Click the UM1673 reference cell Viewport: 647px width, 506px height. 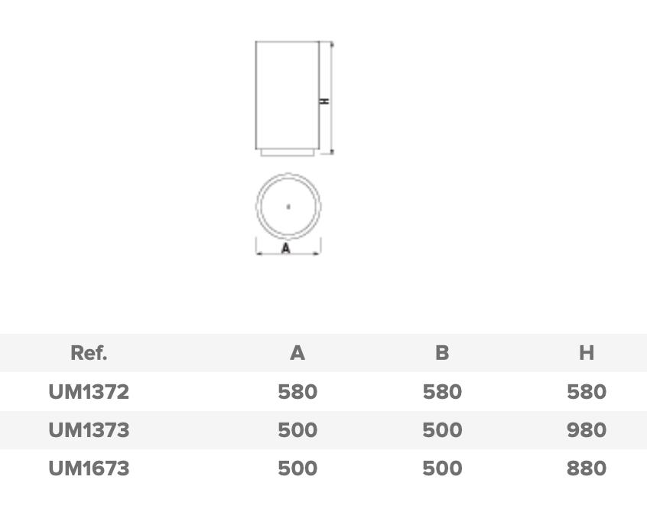point(89,468)
